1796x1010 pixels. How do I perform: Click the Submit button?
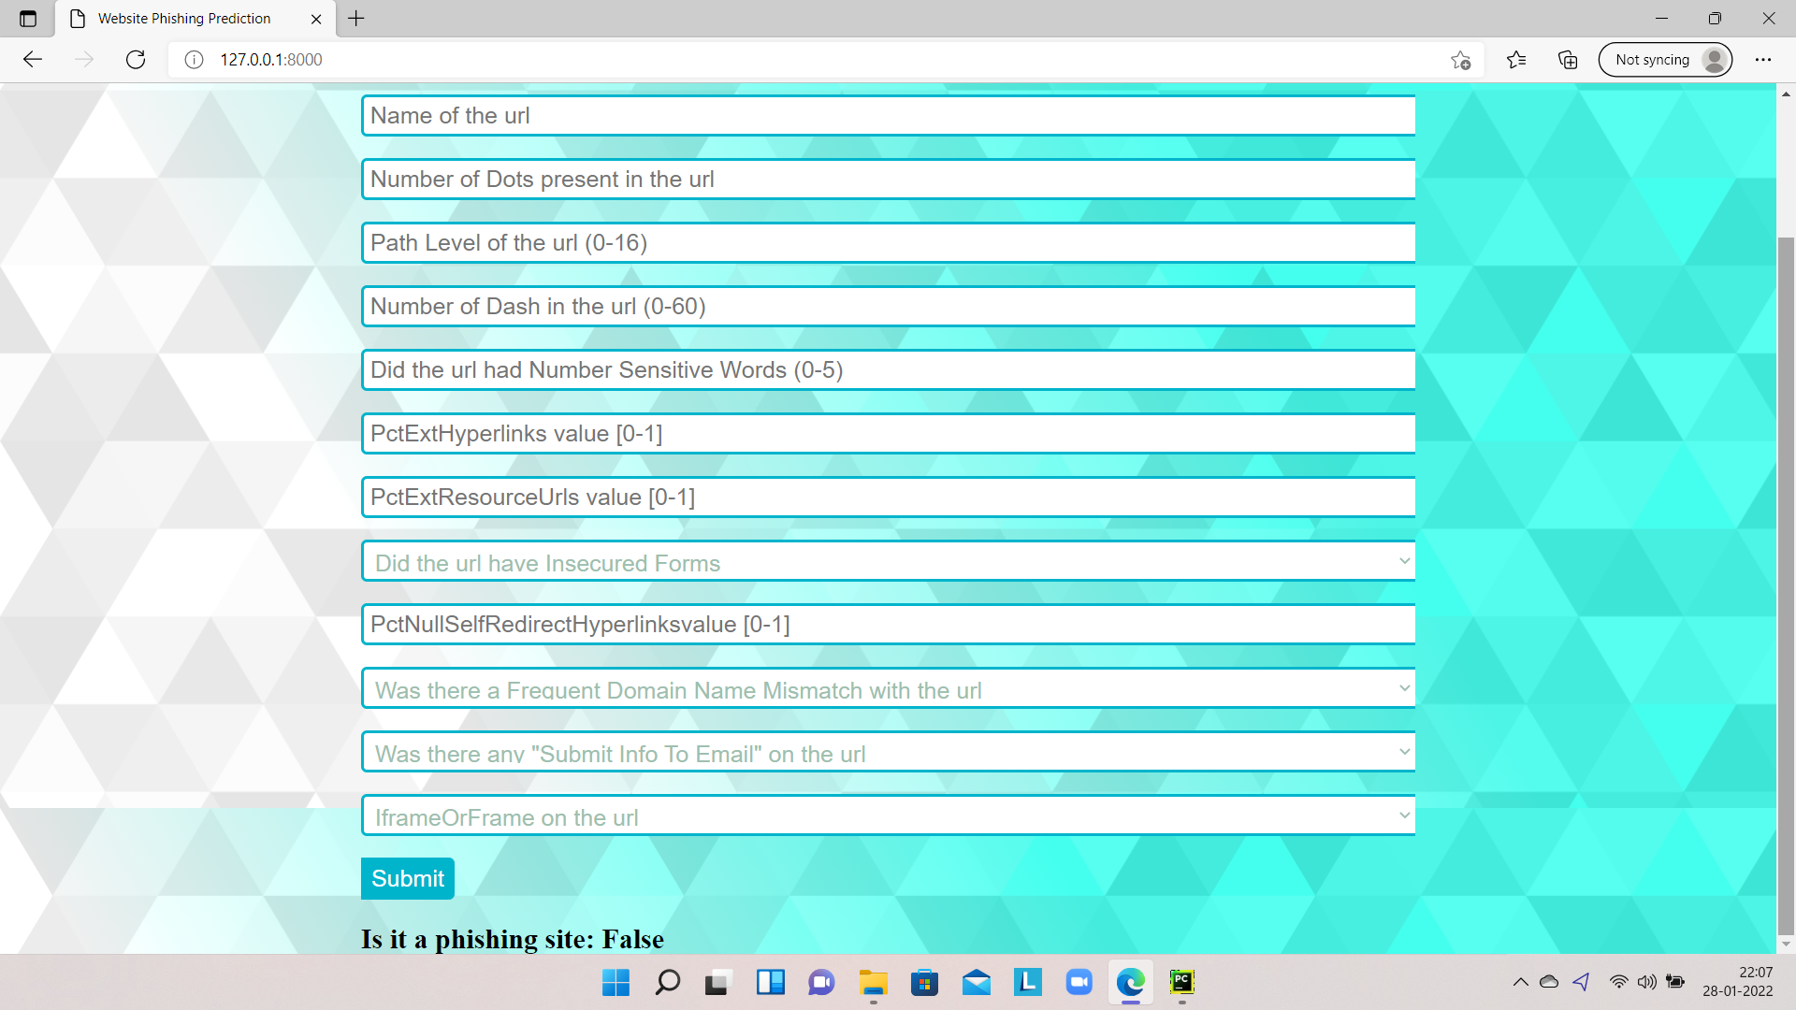tap(407, 878)
